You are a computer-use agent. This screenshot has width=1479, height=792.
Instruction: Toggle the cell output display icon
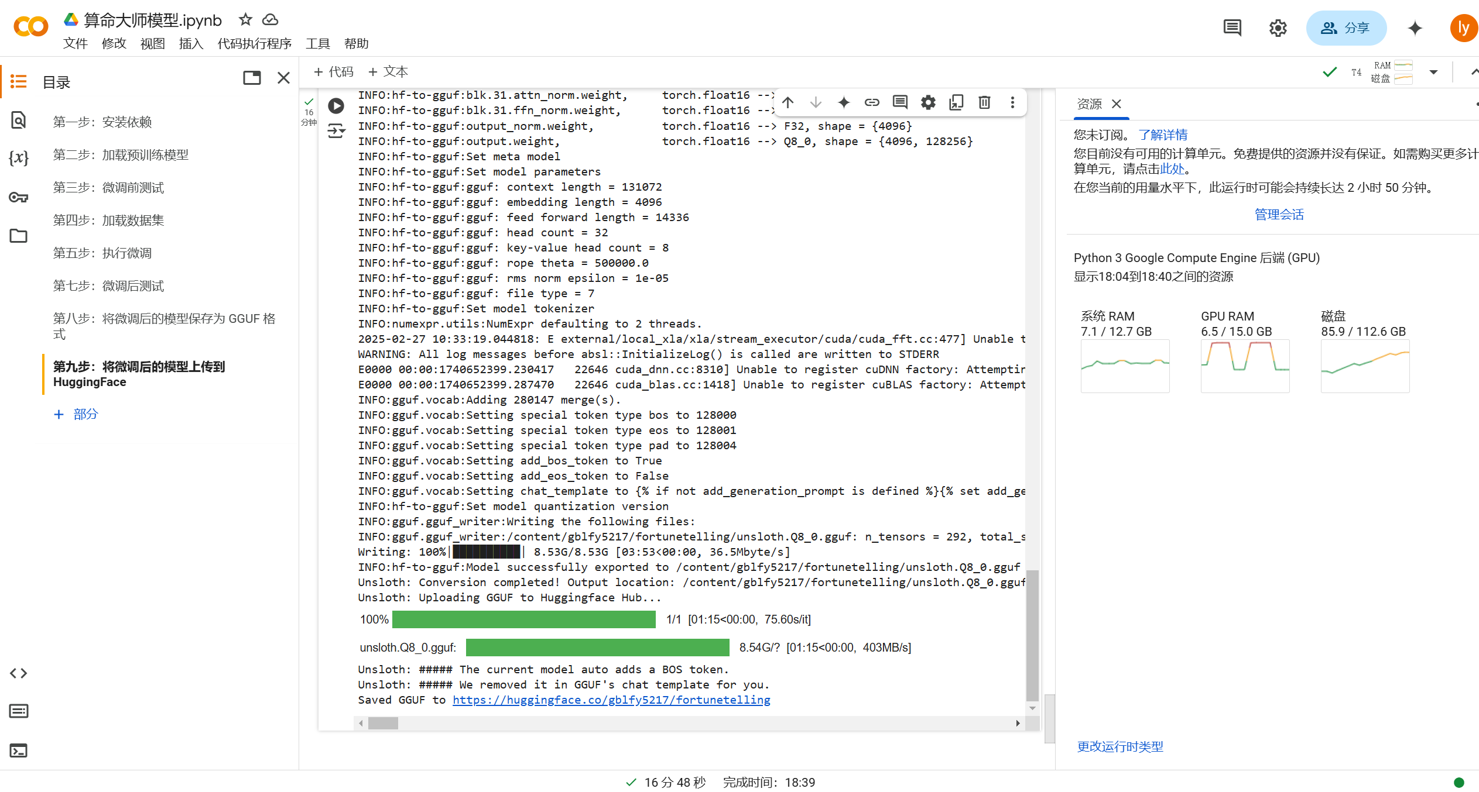pos(336,130)
